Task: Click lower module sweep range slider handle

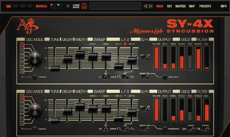Action: tap(106, 107)
